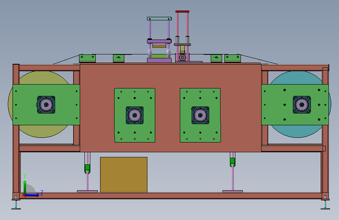The image size is (339, 220).
Task: Select the left vertical frame post
Action: (x=16, y=139)
